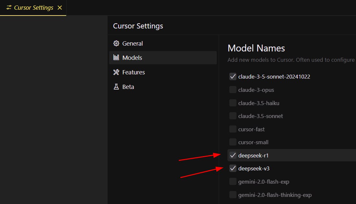Click the General gear icon
Screen dimensions: 356x204
[x=116, y=43]
